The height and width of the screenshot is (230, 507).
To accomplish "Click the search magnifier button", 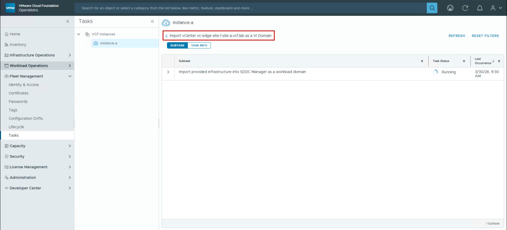I will coord(432,8).
